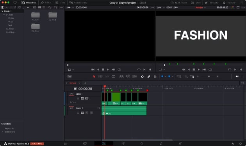
Task: Click the Custom Zoom icon
Action: pos(192,76)
